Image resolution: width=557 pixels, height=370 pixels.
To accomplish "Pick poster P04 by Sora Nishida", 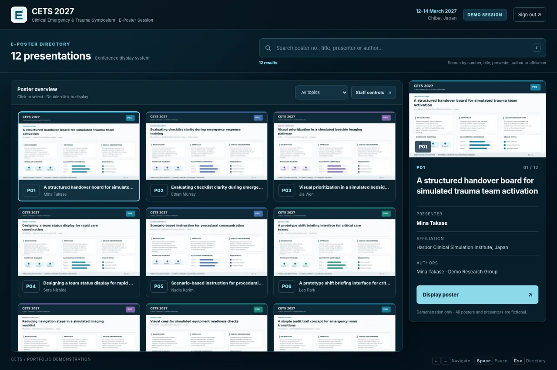I will click(x=79, y=252).
